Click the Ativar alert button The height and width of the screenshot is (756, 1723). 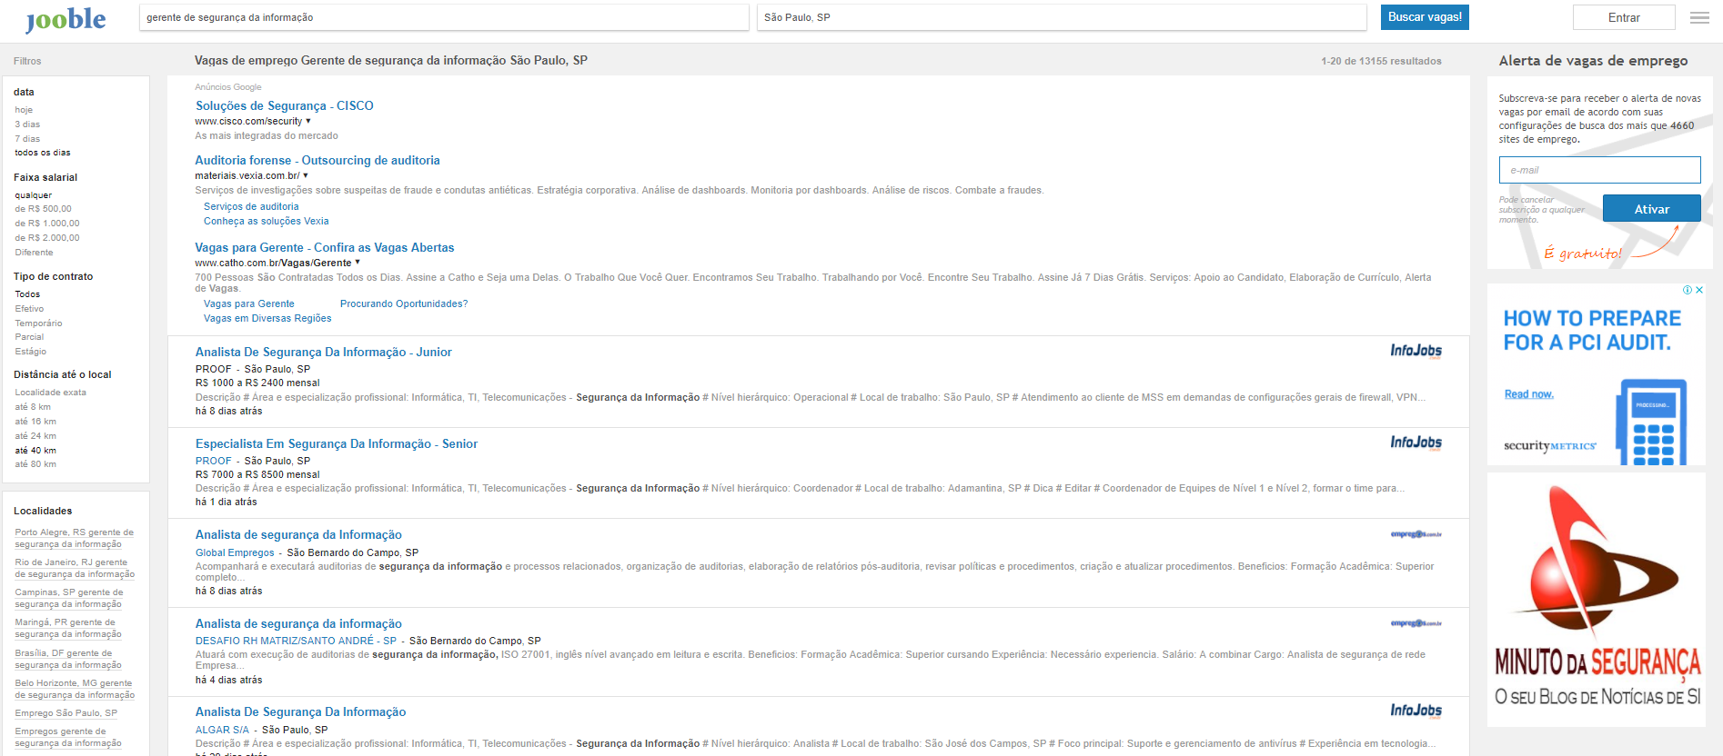click(1651, 209)
